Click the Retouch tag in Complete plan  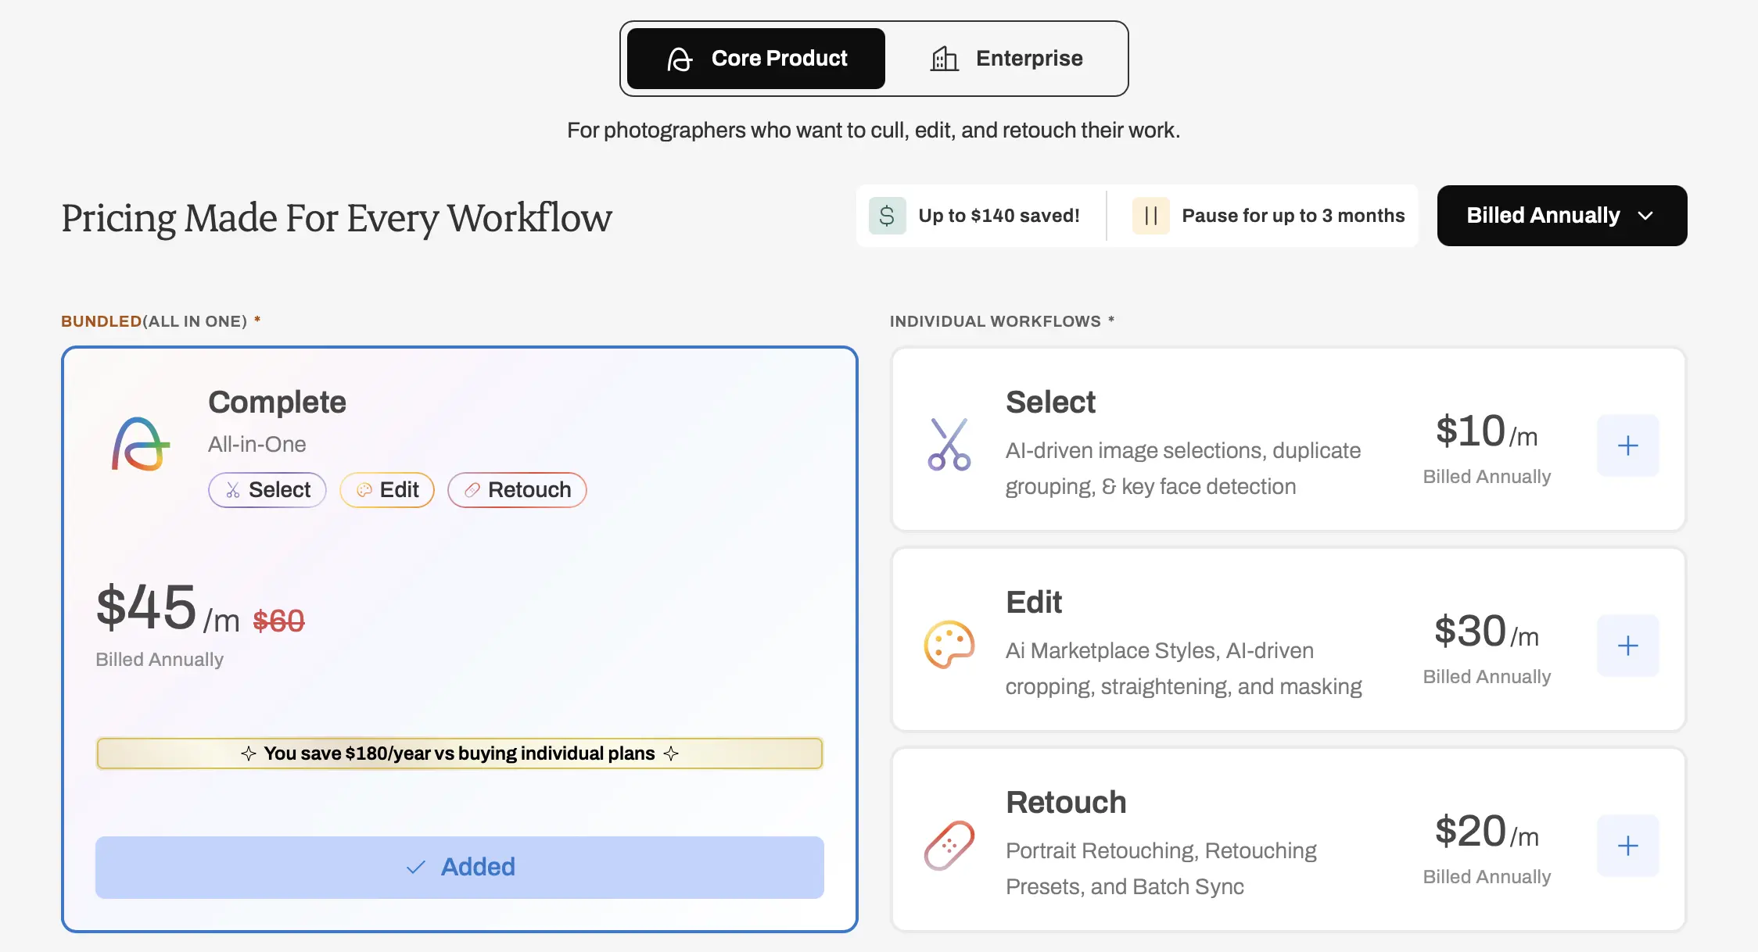coord(517,490)
